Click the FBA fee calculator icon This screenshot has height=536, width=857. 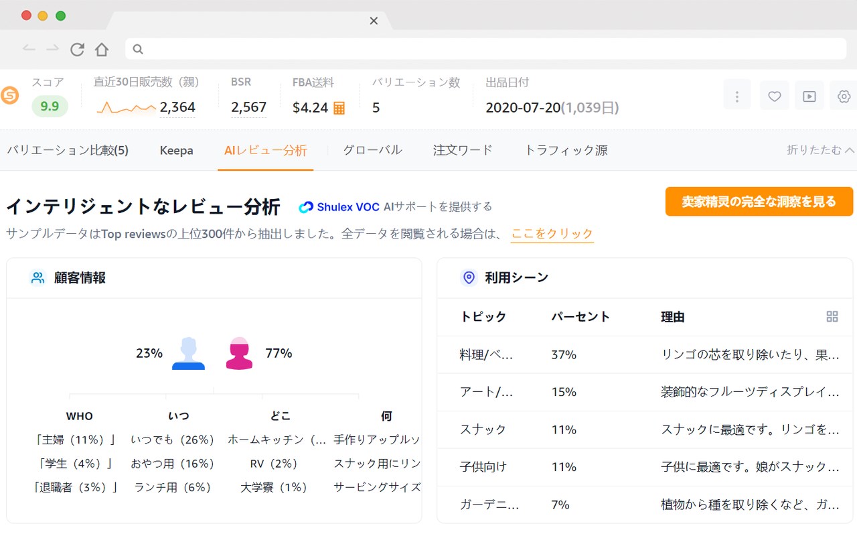pyautogui.click(x=339, y=108)
